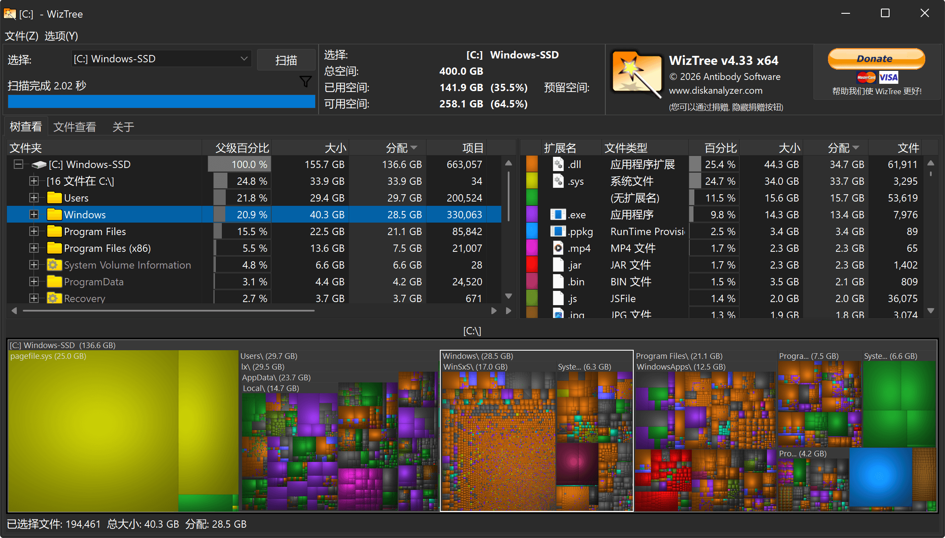Screen dimensions: 945x538
Task: Expand the Windows folder node
Action: click(x=34, y=214)
